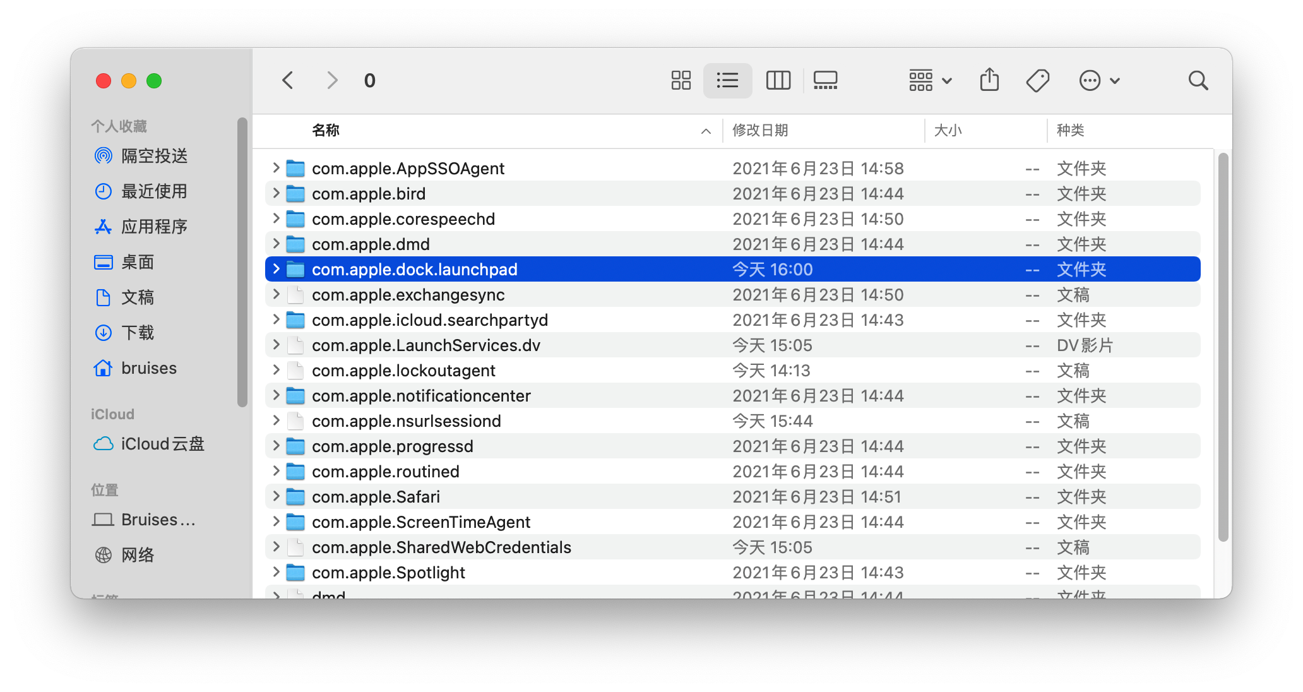Select the com.apple.progressd folder name

[x=393, y=446]
